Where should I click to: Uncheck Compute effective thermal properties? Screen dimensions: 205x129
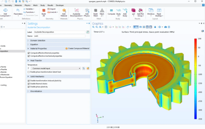point(29,53)
